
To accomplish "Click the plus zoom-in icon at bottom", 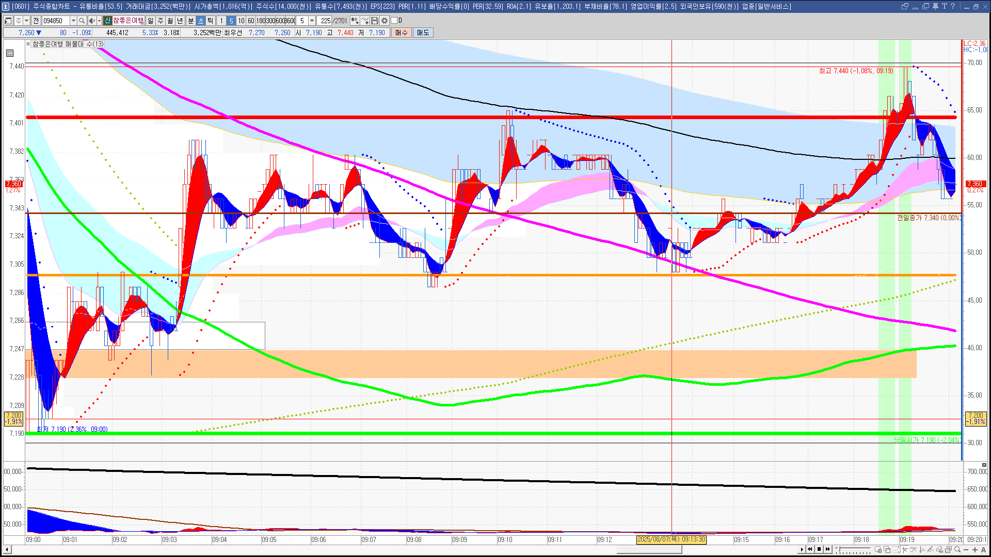I will click(x=975, y=549).
